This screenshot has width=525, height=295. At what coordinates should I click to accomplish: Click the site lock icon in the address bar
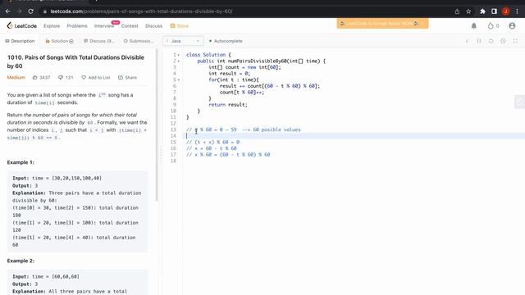45,11
